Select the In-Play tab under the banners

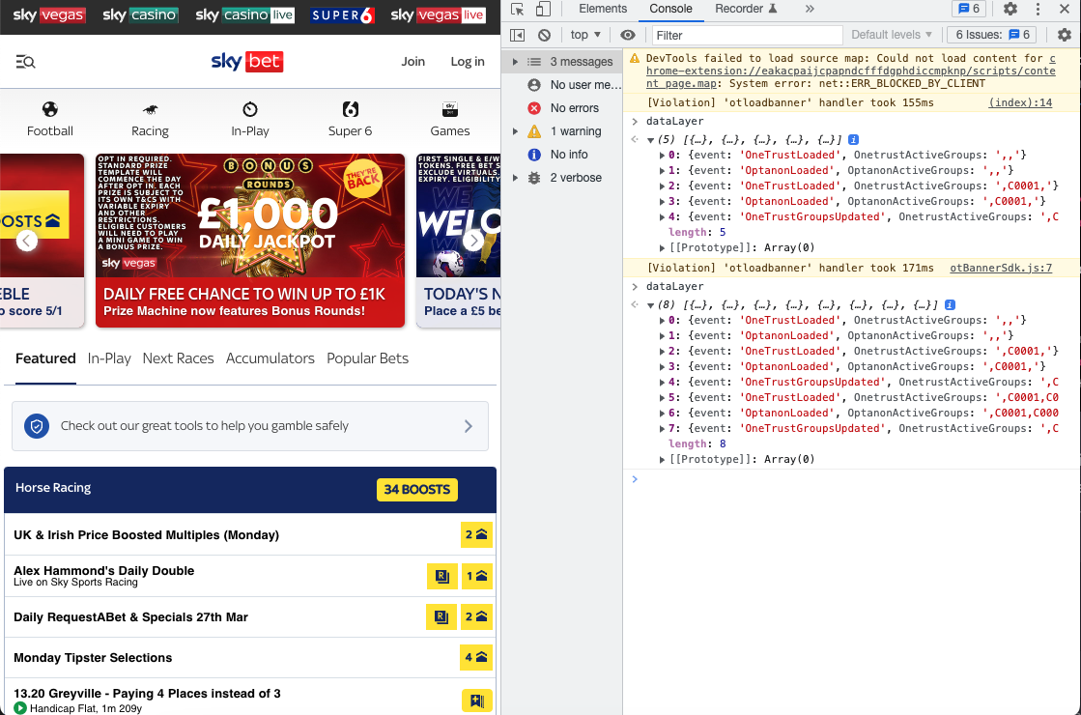[109, 358]
